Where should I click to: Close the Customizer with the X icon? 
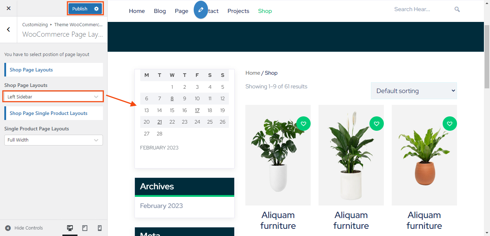[9, 8]
